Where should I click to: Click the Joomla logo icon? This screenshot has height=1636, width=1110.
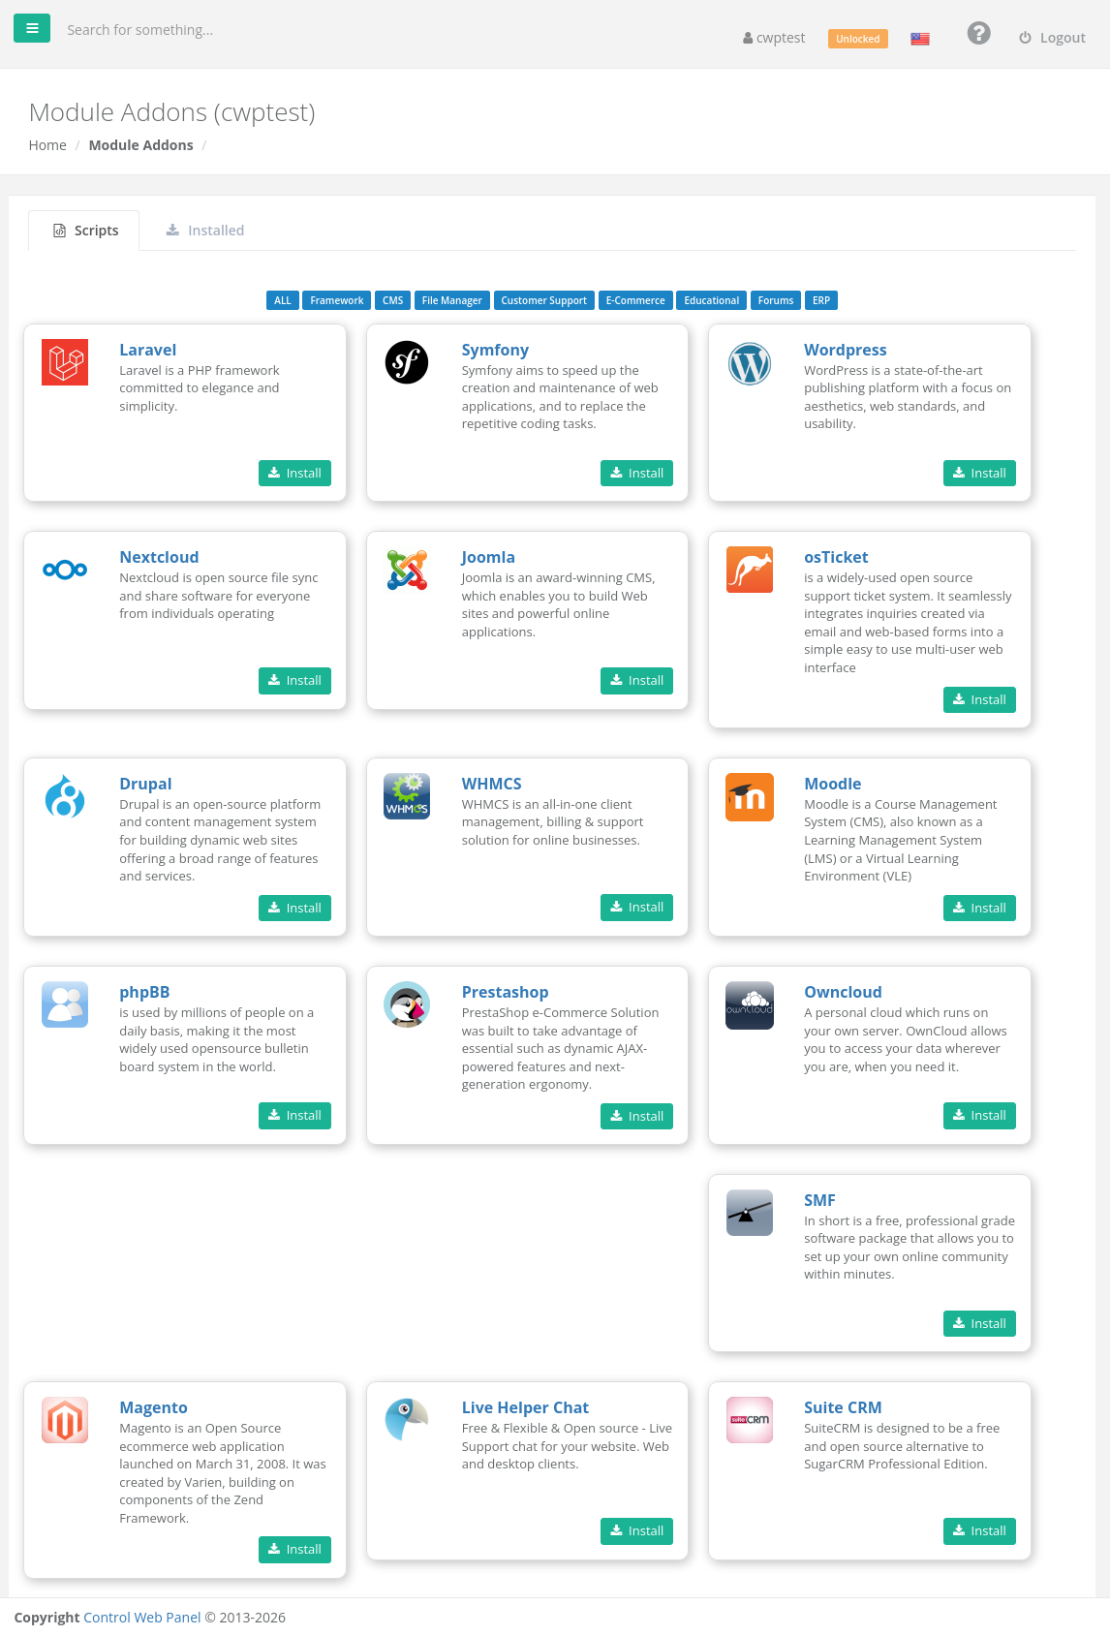coord(407,570)
